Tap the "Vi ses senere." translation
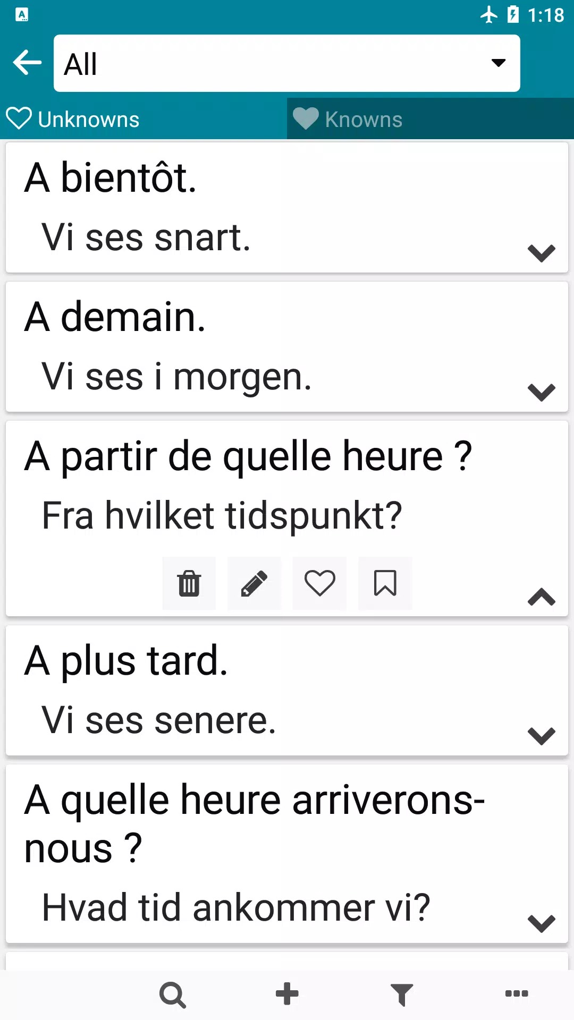Image resolution: width=574 pixels, height=1020 pixels. pyautogui.click(x=159, y=721)
